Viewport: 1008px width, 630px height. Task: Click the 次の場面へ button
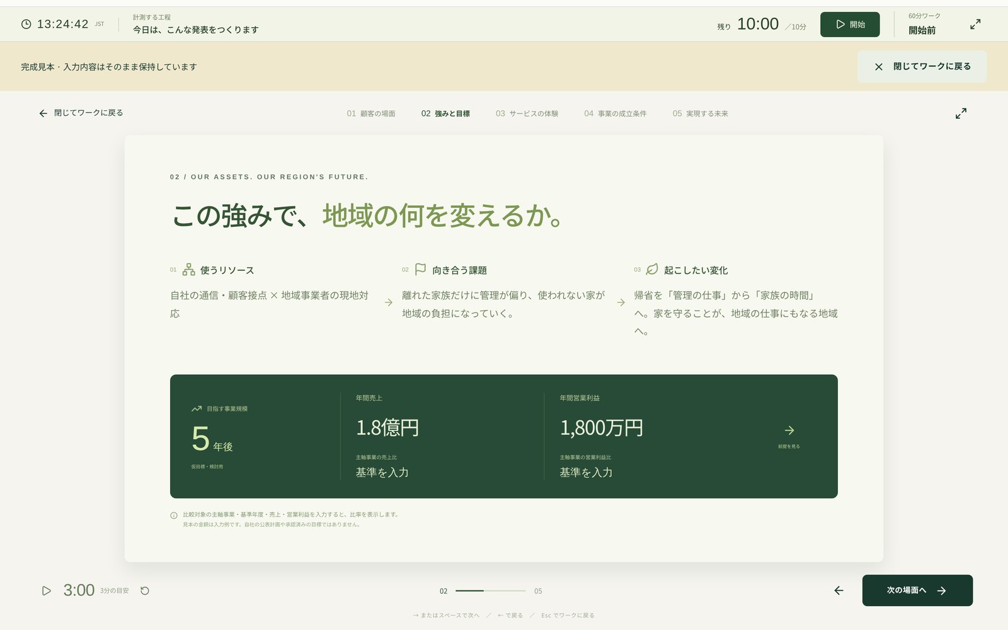coord(917,590)
